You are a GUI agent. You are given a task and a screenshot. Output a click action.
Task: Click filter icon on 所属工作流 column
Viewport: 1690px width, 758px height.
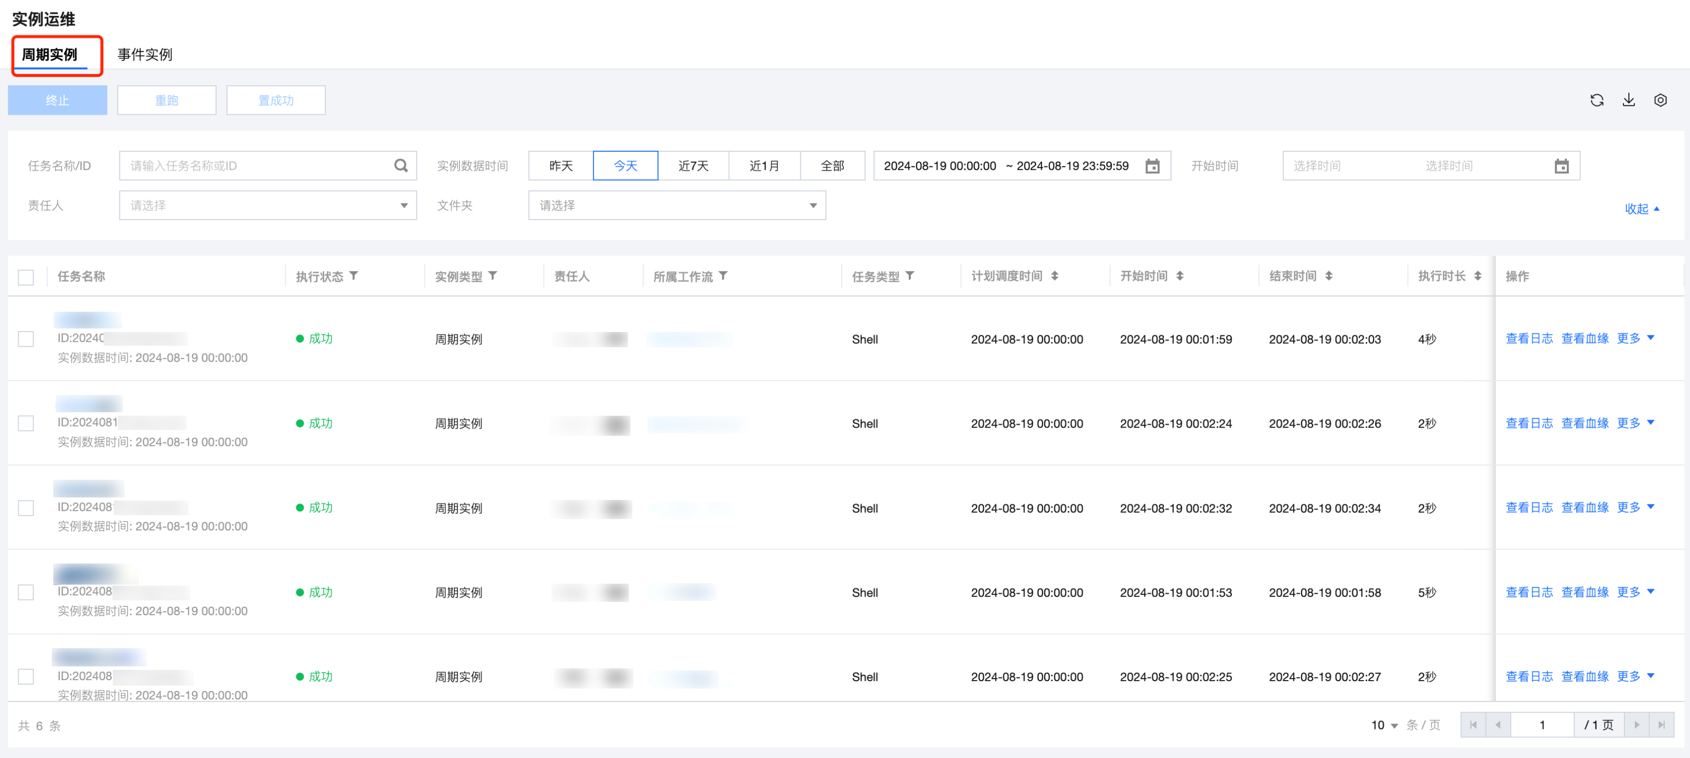click(723, 276)
